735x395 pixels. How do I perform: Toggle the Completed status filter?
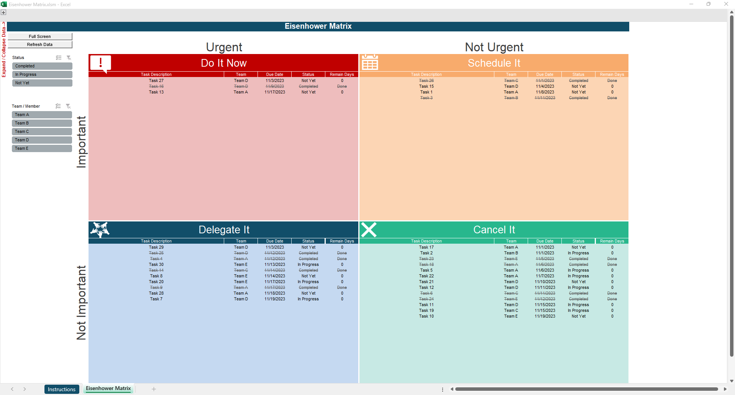[42, 66]
